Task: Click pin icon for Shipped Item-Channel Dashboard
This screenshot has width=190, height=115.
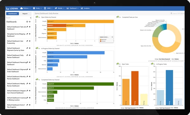Action: click(x=27, y=91)
